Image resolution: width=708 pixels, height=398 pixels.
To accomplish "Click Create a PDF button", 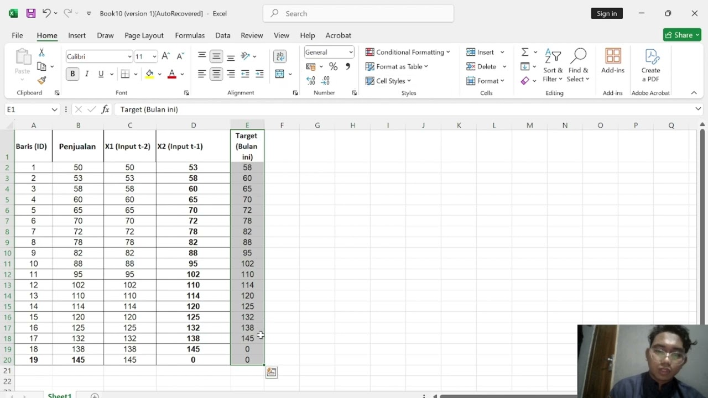I will pos(651,65).
